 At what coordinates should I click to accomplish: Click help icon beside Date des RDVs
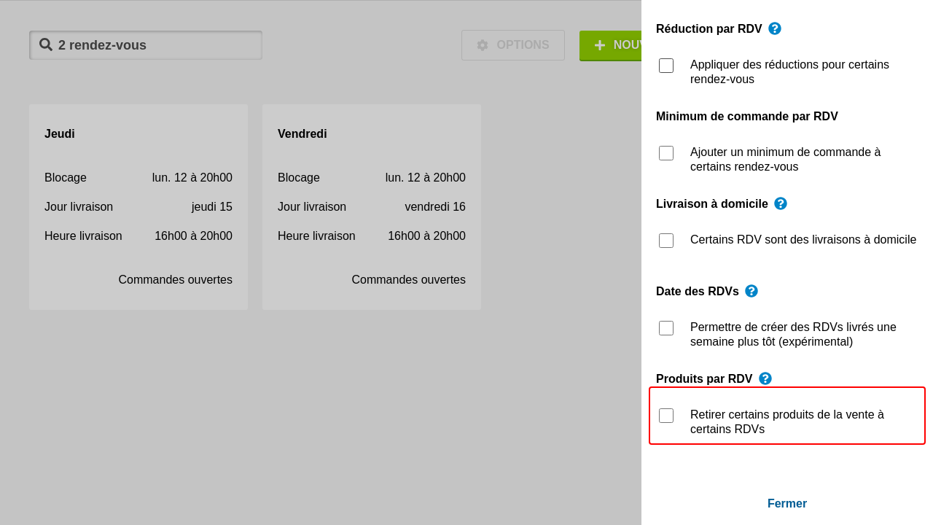click(x=752, y=291)
